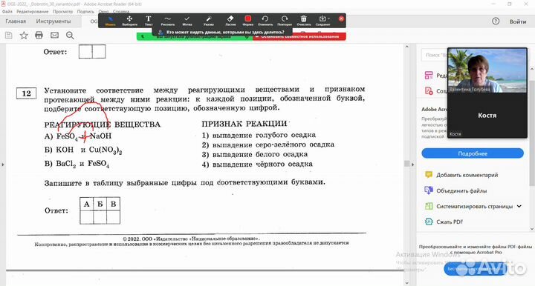Click the Войти sign-in button

[518, 21]
